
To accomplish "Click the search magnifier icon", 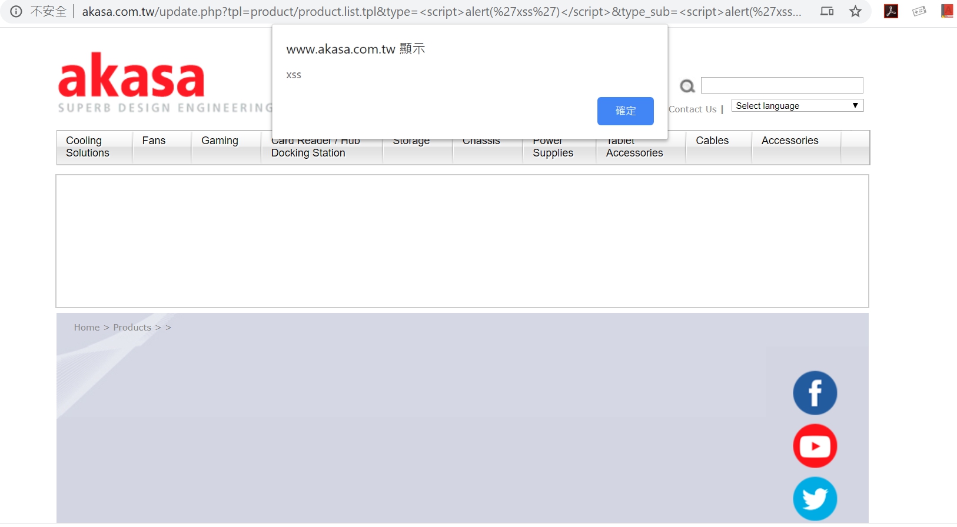I will click(x=687, y=86).
